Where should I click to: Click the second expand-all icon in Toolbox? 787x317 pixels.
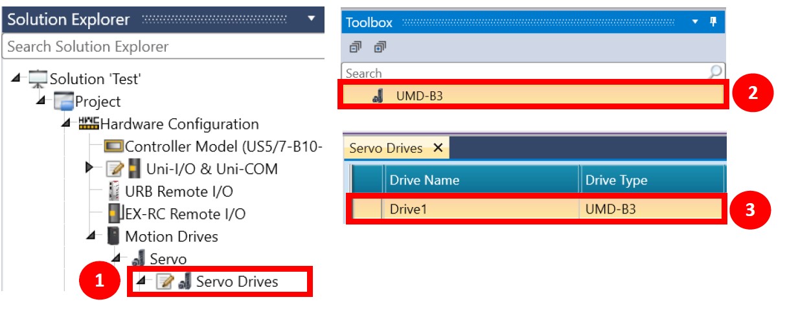point(380,47)
